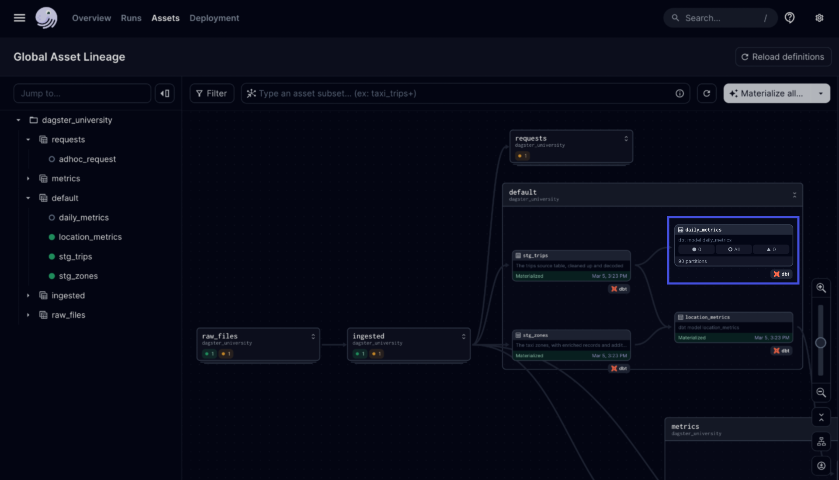Screen dimensions: 839x480
Task: Select the stg_zones asset node
Action: tap(571, 345)
